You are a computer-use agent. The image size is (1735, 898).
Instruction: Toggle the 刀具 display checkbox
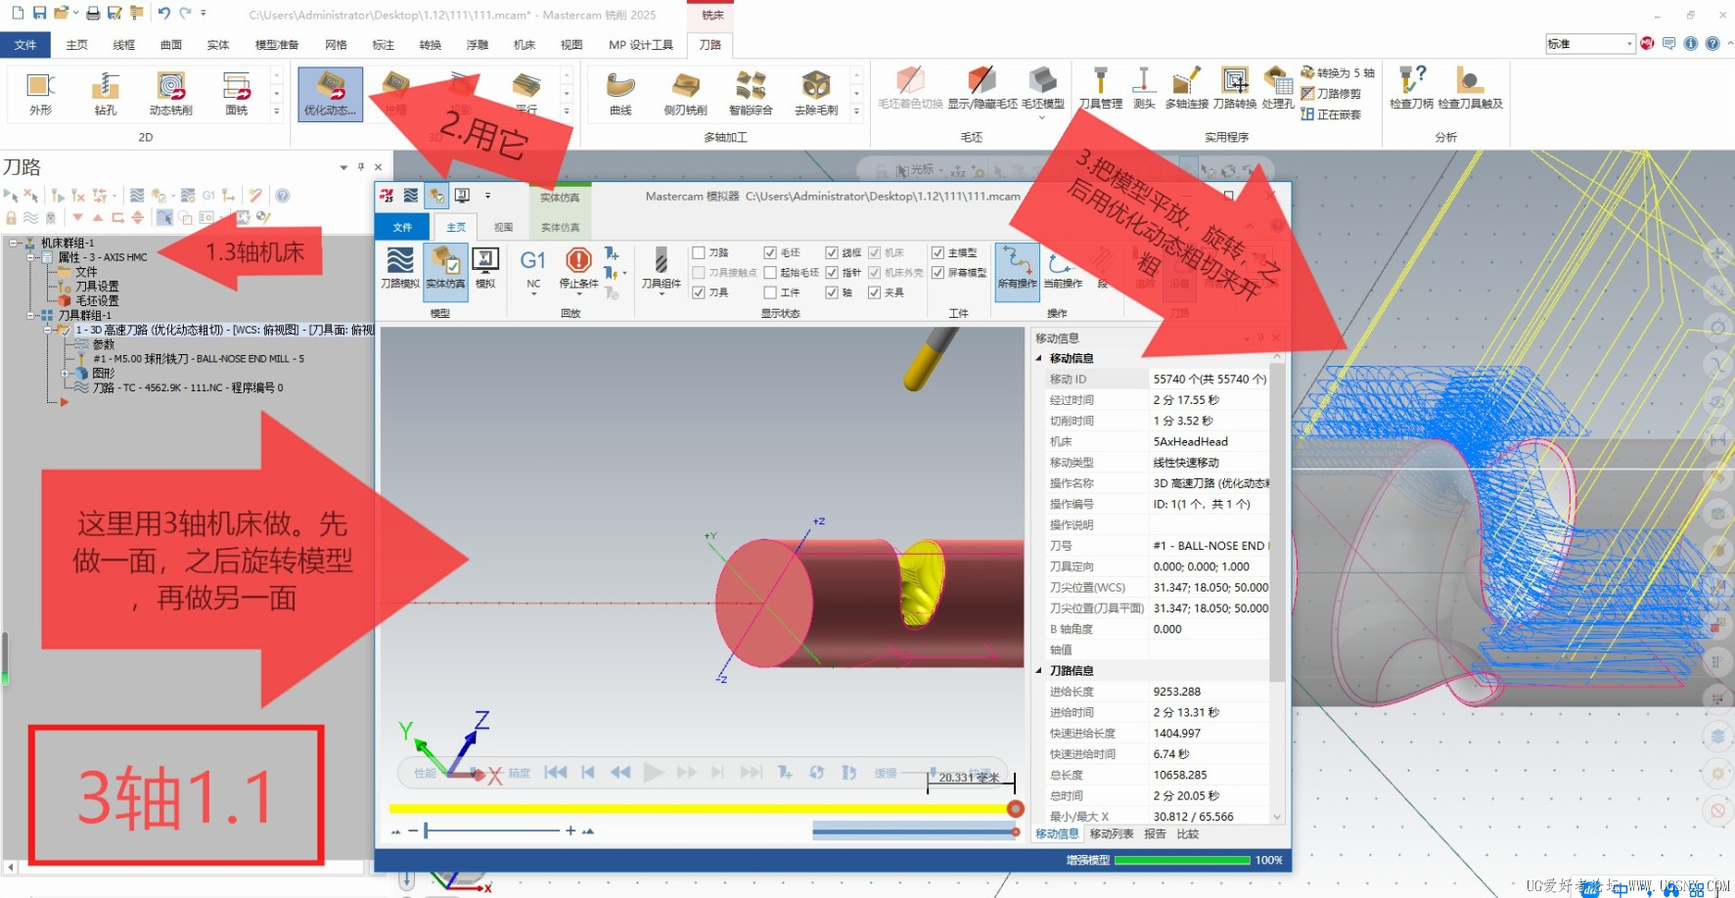[x=699, y=292]
